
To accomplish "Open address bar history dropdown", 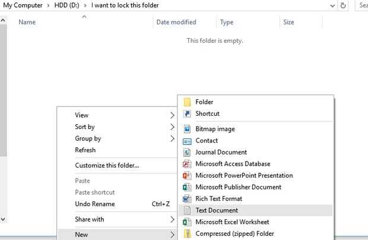I will pos(331,5).
